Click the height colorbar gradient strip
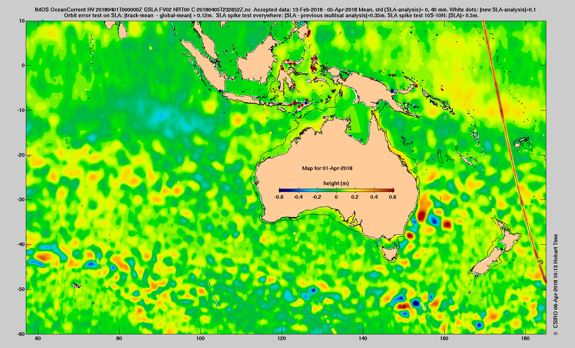This screenshot has width=575, height=348. (337, 191)
